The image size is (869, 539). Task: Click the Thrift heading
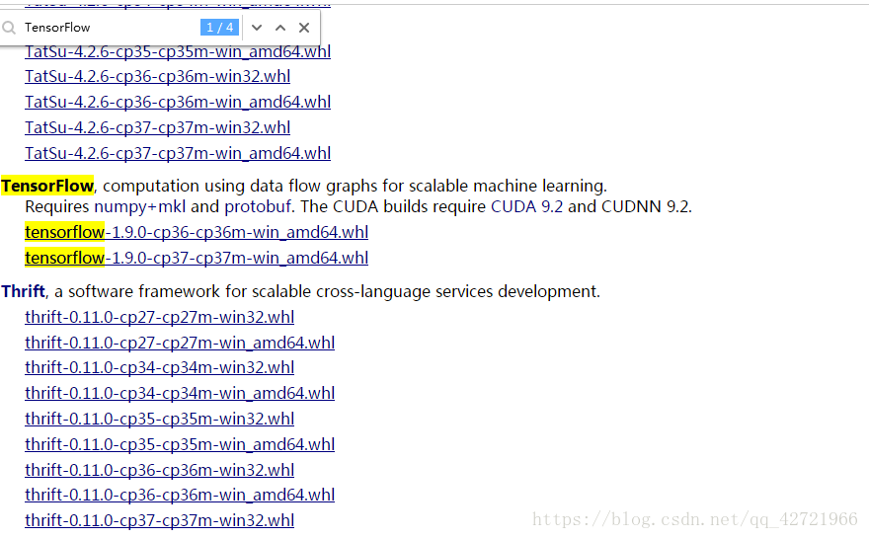pyautogui.click(x=24, y=291)
